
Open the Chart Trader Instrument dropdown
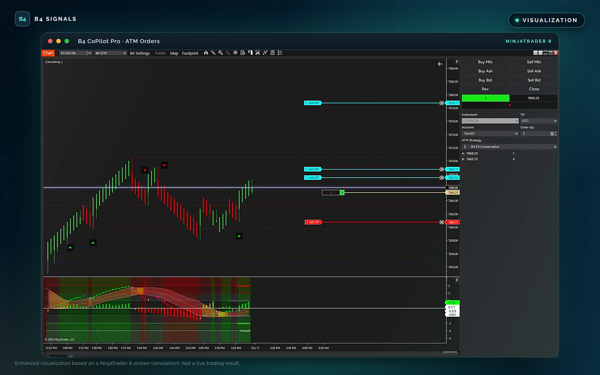point(490,121)
